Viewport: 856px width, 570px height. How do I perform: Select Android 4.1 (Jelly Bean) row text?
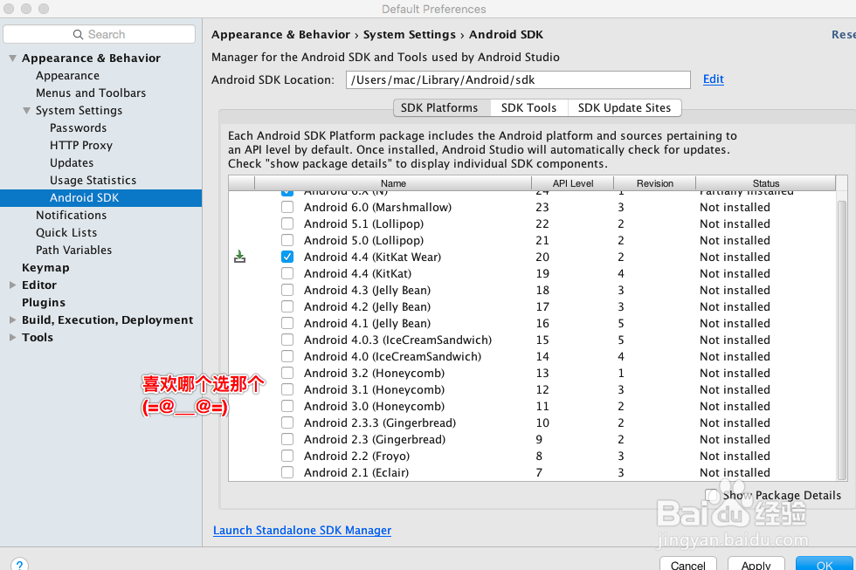pyautogui.click(x=368, y=324)
